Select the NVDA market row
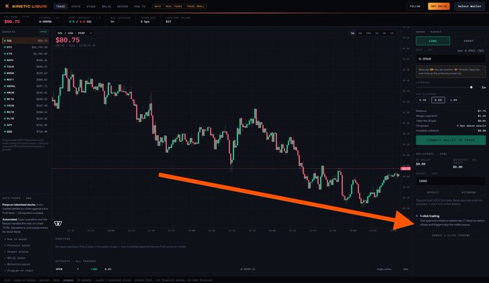The height and width of the screenshot is (283, 489). click(26, 73)
